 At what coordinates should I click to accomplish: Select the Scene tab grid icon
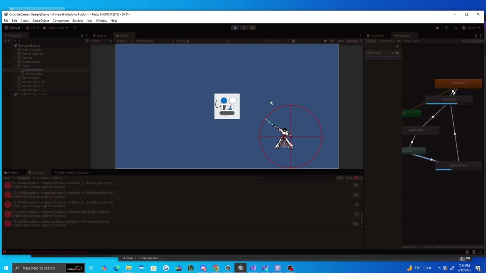pyautogui.click(x=94, y=35)
